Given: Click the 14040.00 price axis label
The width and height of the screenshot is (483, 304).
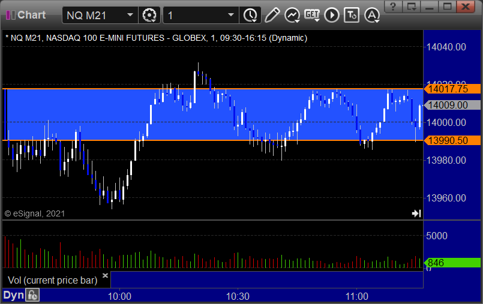Looking at the screenshot, I should click(446, 47).
